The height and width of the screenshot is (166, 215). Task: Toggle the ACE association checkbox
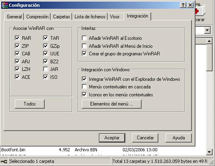click(x=17, y=77)
